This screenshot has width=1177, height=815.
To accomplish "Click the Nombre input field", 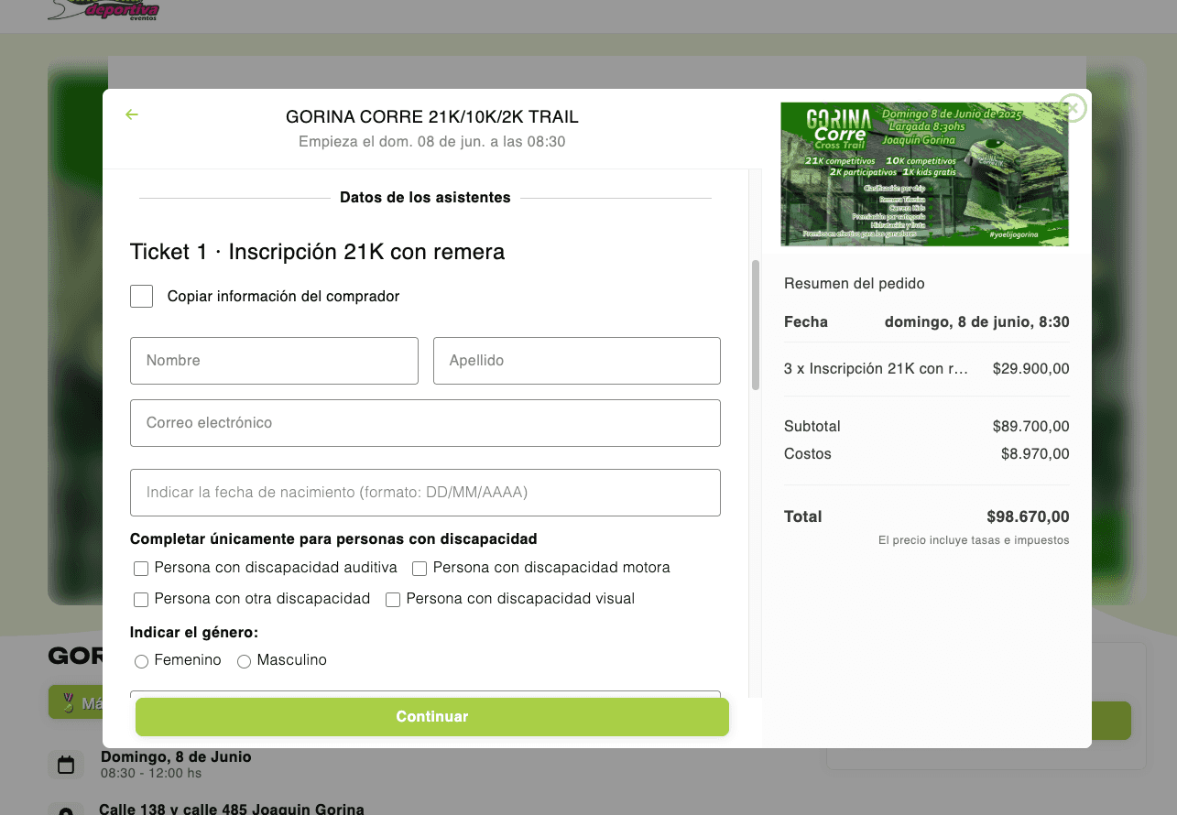I will (x=274, y=361).
